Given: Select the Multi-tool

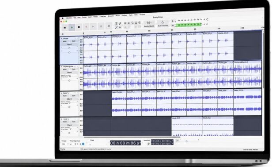Looking at the screenshot, I should 120,27.
